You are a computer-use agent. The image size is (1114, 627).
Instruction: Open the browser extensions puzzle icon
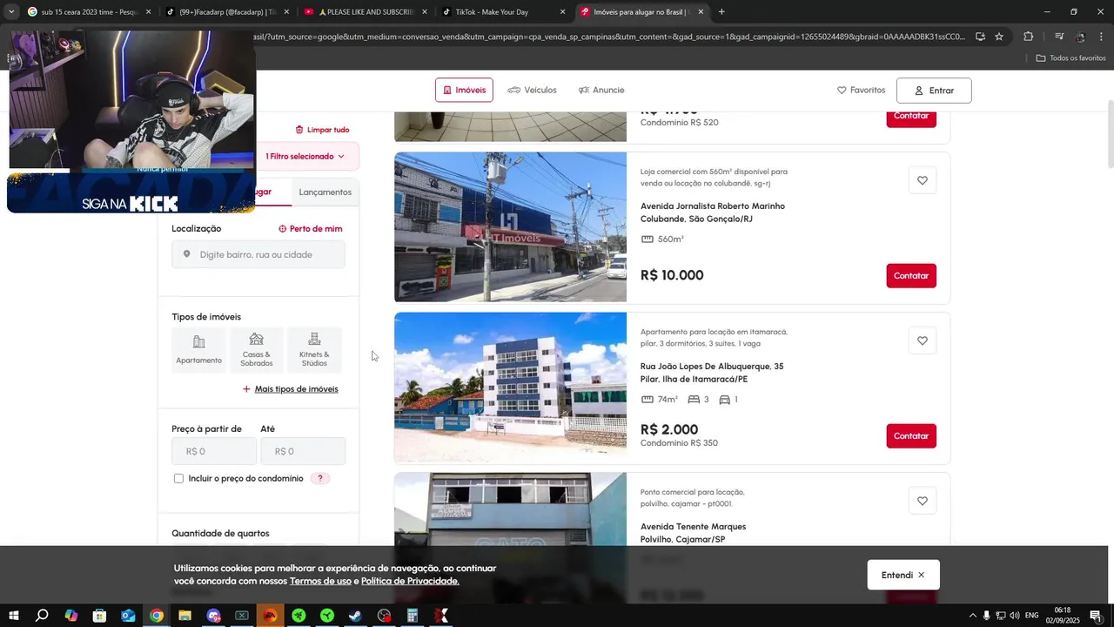[1029, 37]
